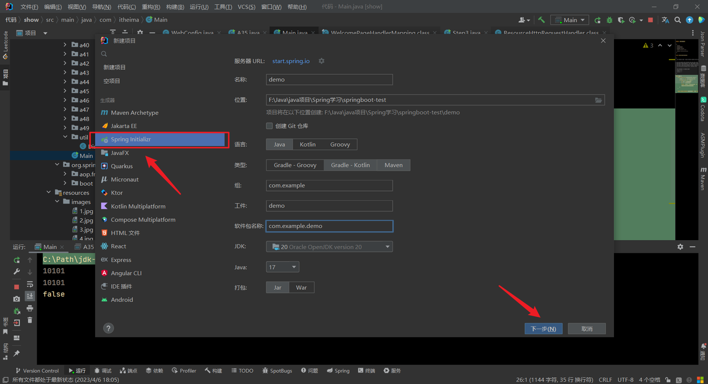Viewport: 708px width, 384px height.
Task: Open the Maven side panel
Action: click(x=702, y=179)
